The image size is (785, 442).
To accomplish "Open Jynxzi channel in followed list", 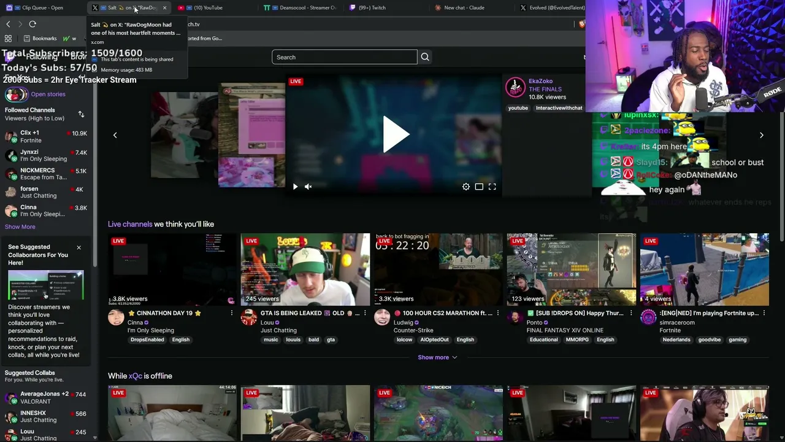I will click(46, 155).
